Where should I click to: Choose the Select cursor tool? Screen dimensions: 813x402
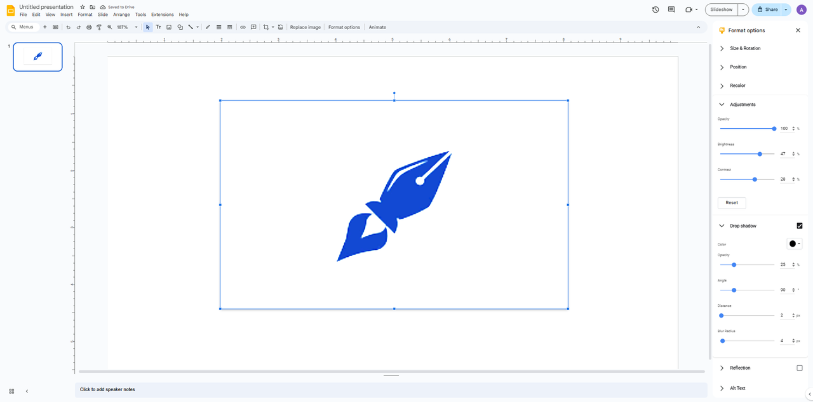click(x=148, y=27)
